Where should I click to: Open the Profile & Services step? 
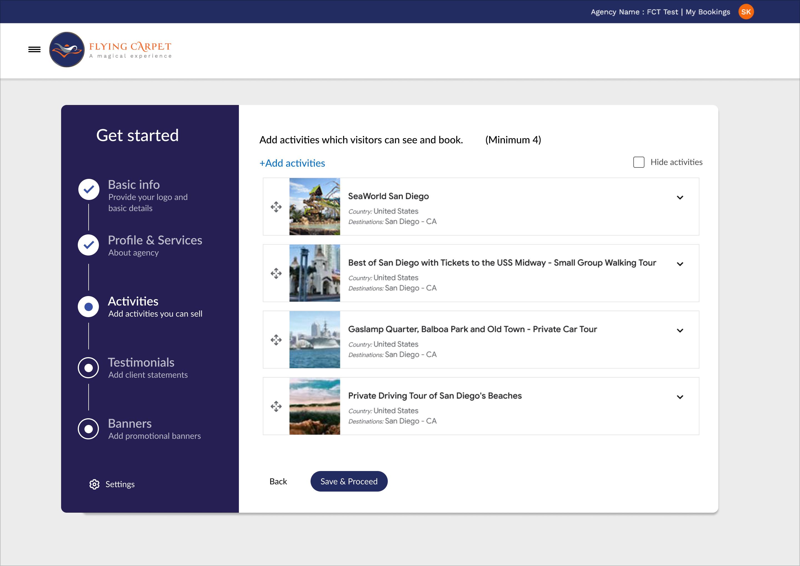tap(155, 240)
